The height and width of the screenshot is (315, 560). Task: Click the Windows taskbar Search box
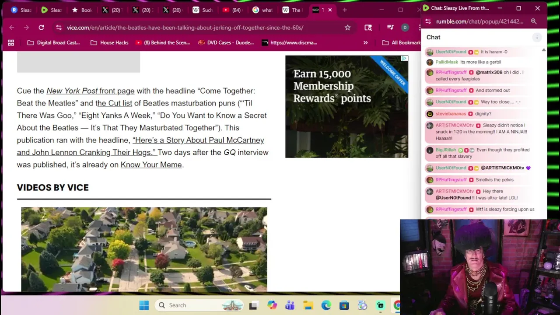click(199, 305)
